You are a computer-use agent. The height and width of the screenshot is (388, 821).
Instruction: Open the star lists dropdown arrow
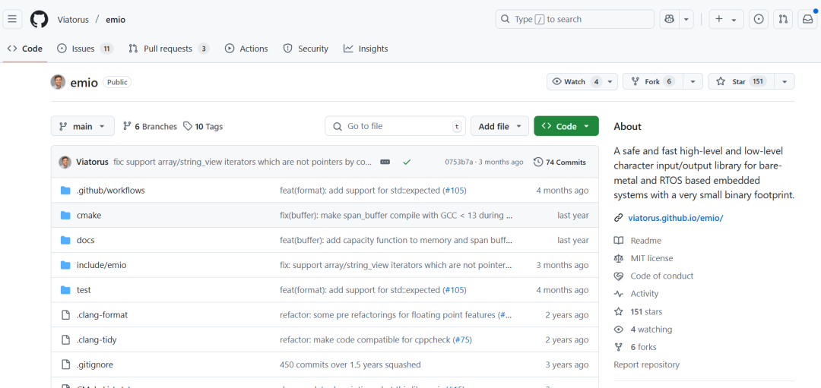pyautogui.click(x=785, y=81)
